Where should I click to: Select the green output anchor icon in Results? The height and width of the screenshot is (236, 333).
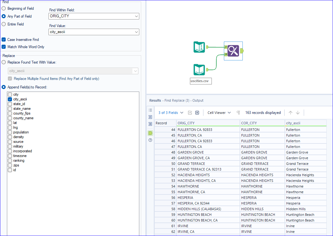150,133
